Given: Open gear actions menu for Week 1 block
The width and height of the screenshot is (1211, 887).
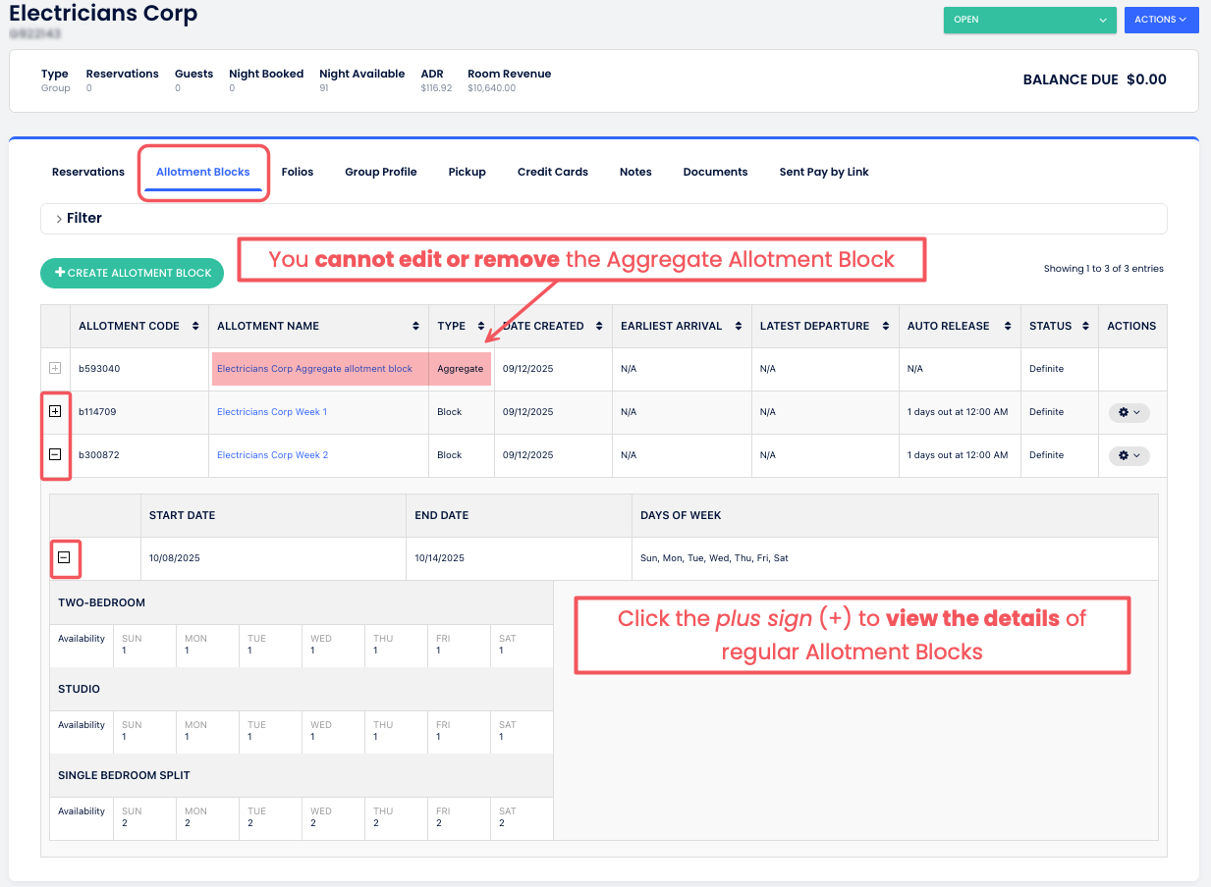Looking at the screenshot, I should point(1128,412).
